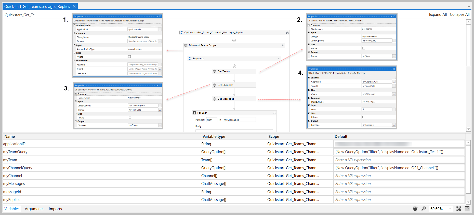Collapse Authentication section in Teams Scope properties

tap(74, 25)
